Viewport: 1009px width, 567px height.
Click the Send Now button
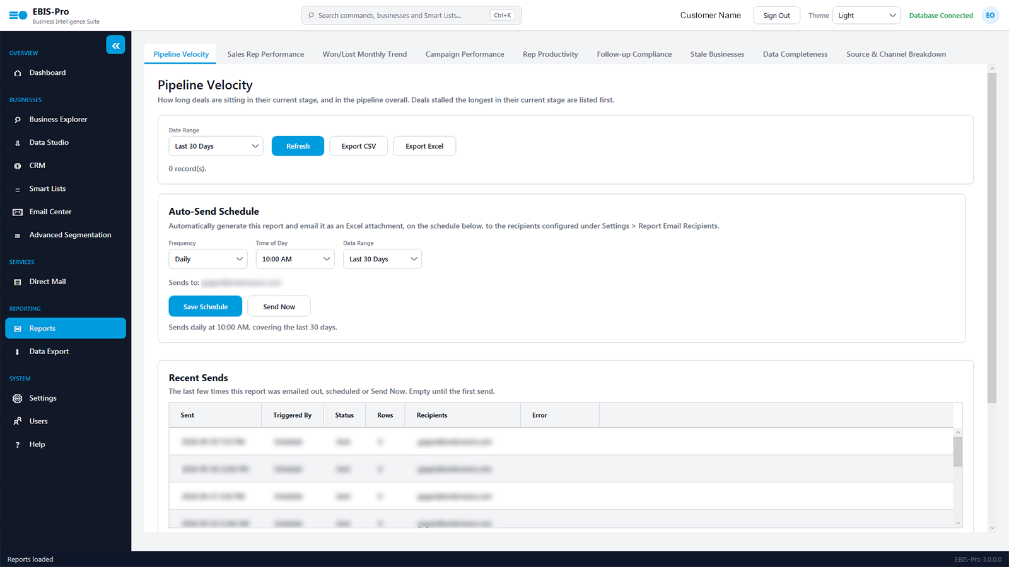tap(279, 306)
